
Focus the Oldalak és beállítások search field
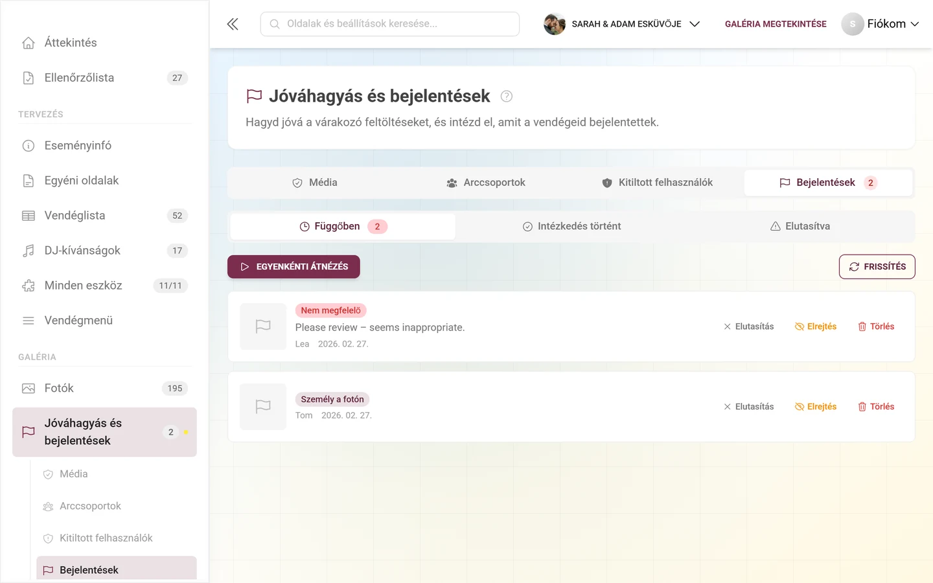(x=390, y=24)
